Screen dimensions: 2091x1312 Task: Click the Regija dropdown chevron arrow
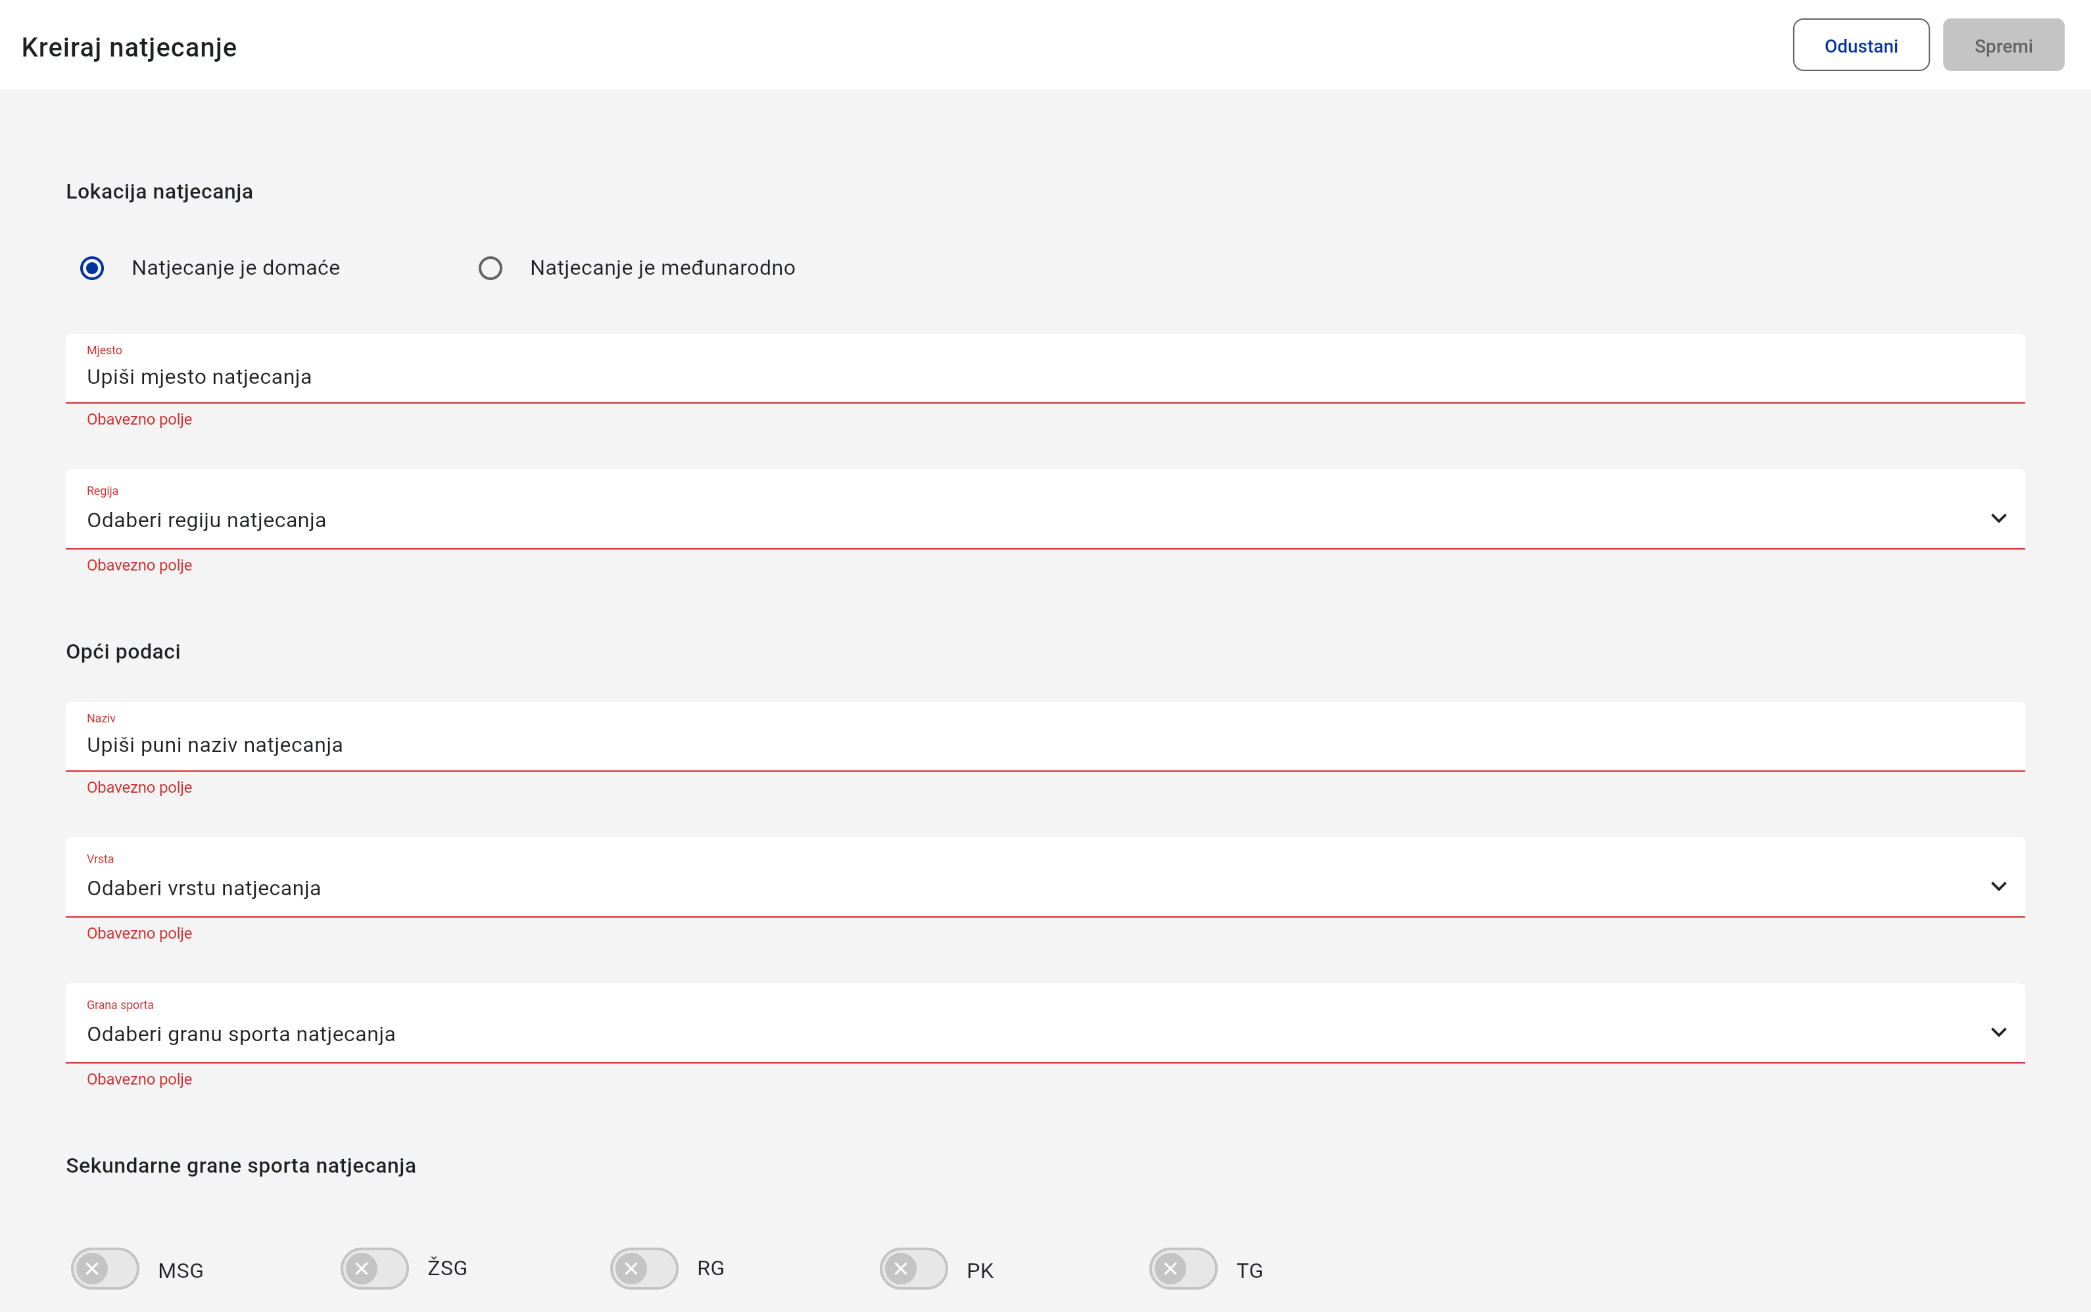[1998, 518]
